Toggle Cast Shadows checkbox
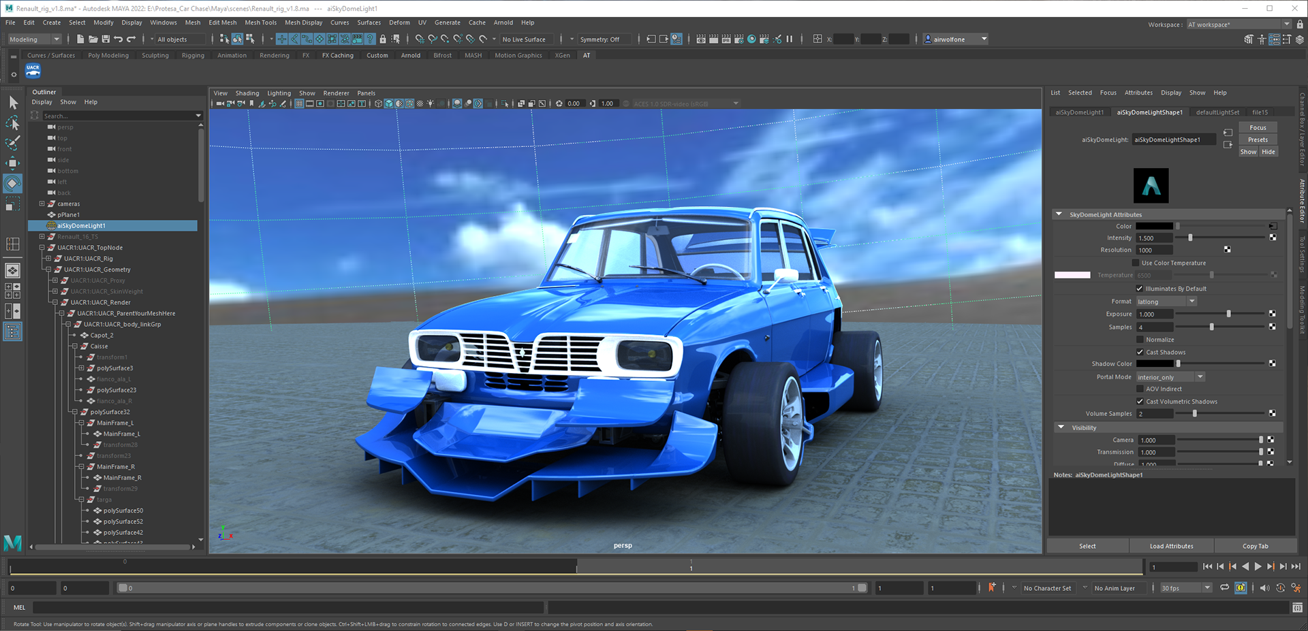 [1140, 352]
